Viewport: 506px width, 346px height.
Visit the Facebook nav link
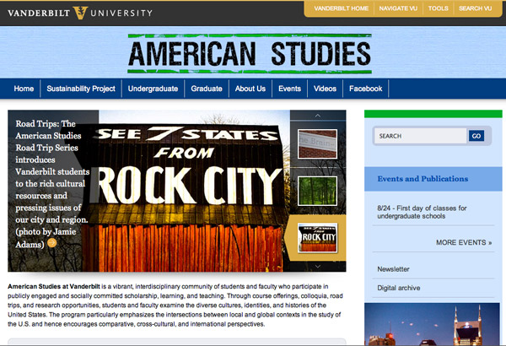tap(365, 89)
